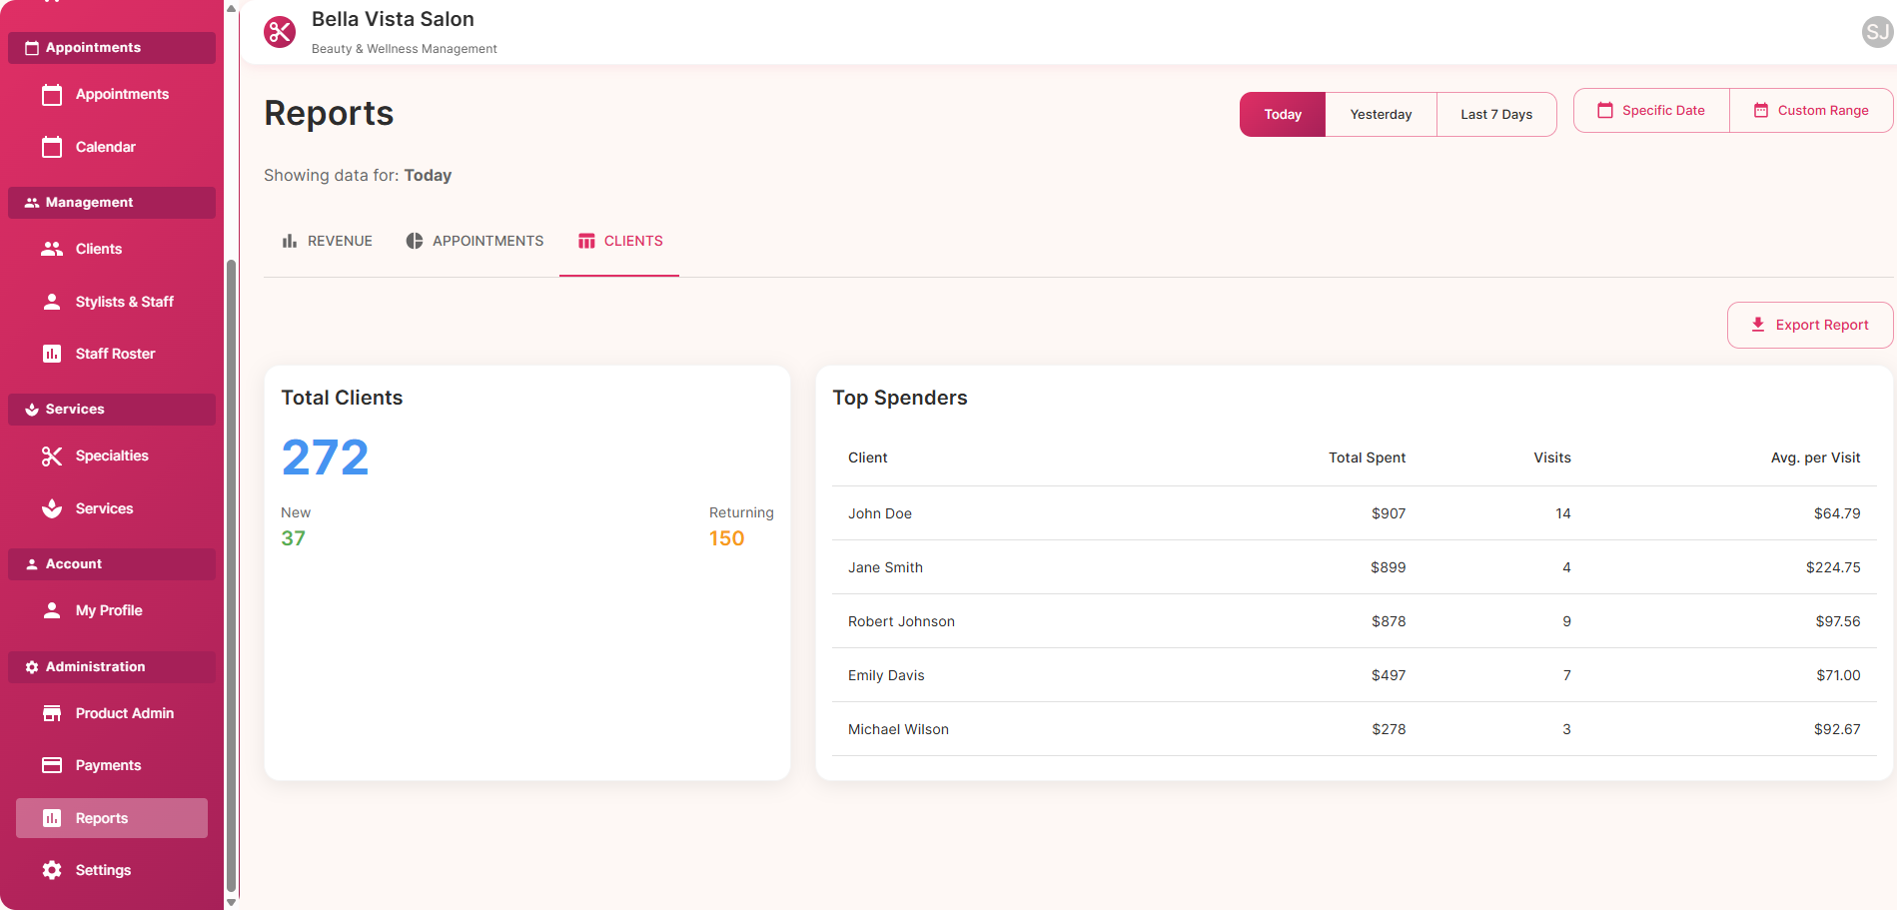Select the Yesterday date filter
This screenshot has height=910, width=1897.
(x=1381, y=115)
